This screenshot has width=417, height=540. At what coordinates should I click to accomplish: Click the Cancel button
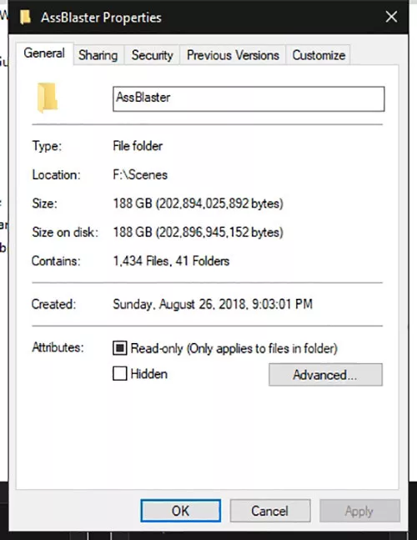click(270, 511)
